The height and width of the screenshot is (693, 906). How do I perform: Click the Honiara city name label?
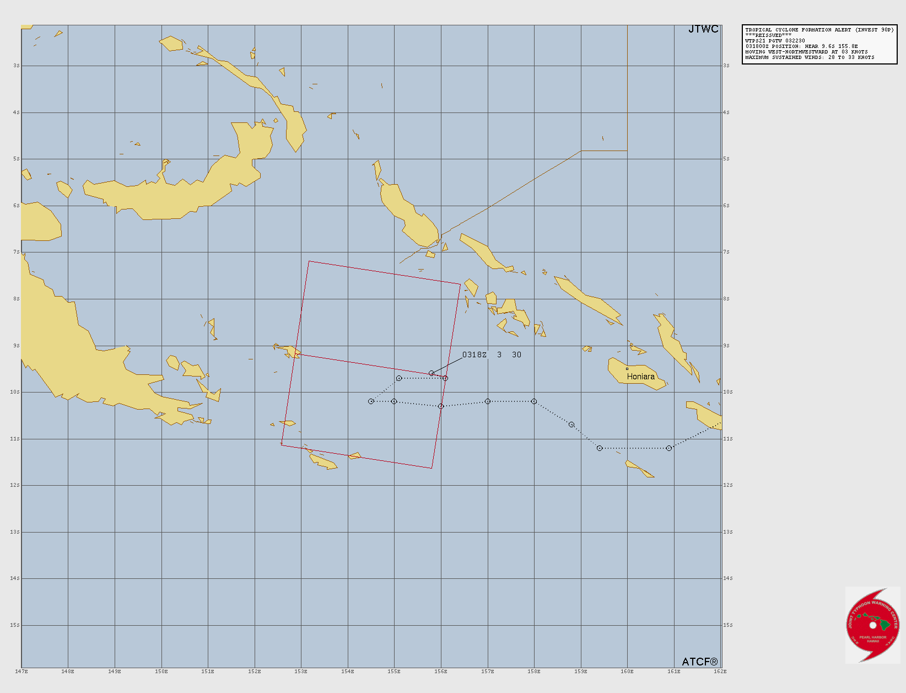[641, 377]
